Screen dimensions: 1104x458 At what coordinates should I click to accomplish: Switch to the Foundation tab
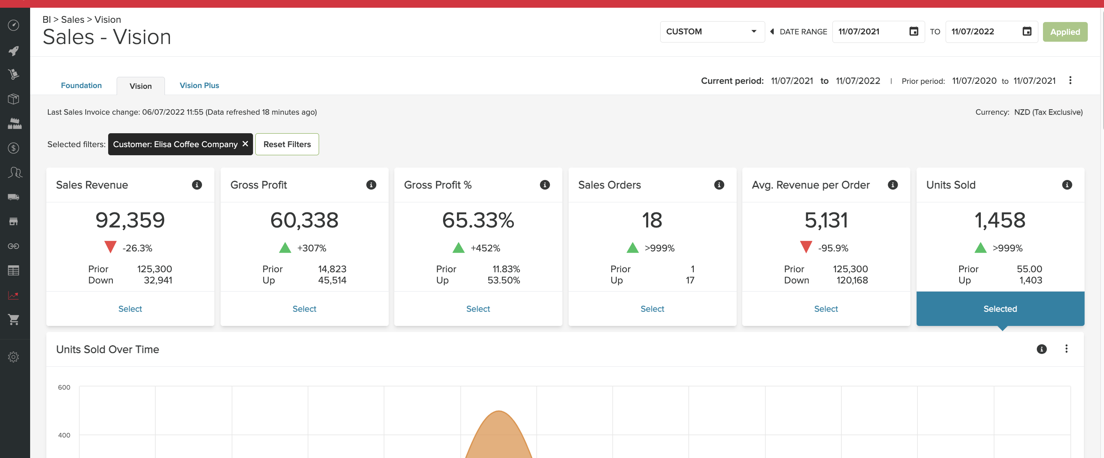tap(81, 85)
